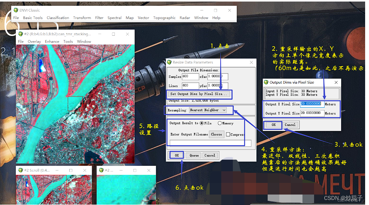This screenshot has width=369, height=205.
Task: Open the Tools menu in display window
Action: tap(68, 41)
